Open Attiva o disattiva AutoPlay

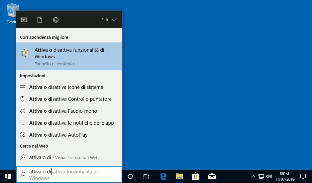[x=69, y=135]
